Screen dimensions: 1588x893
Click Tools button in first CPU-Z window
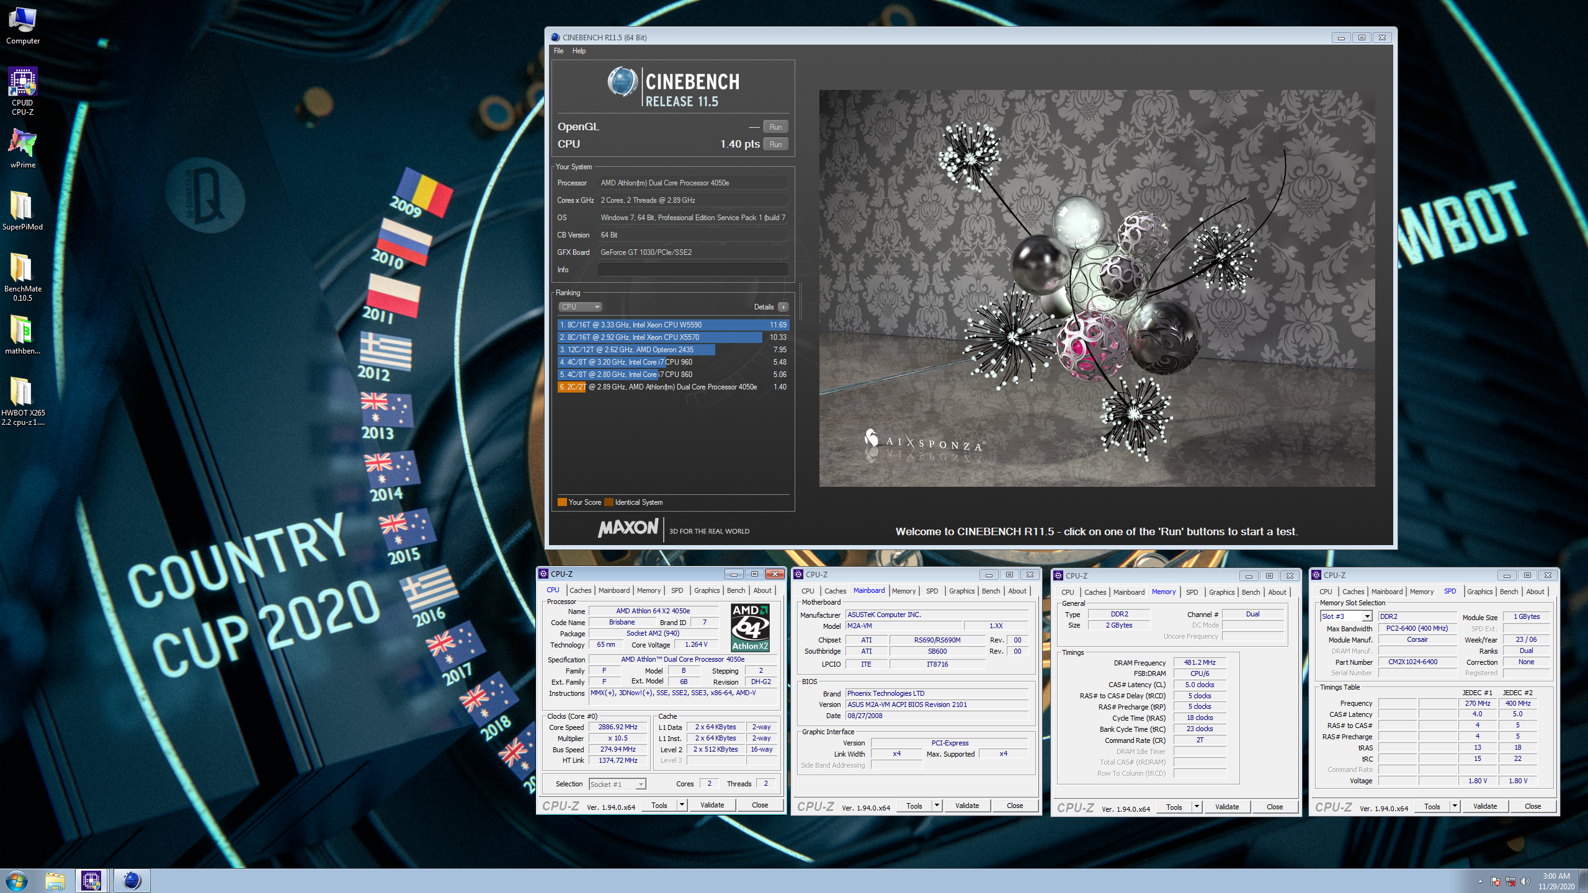[659, 805]
